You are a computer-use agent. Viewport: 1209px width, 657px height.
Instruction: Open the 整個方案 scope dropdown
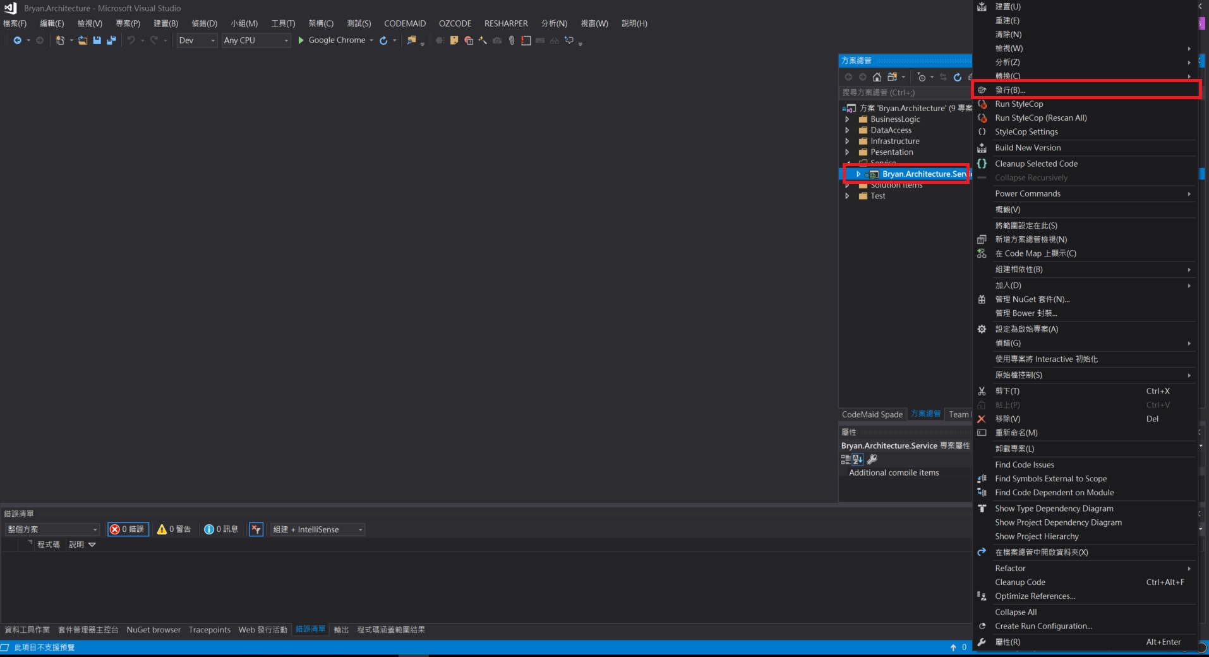point(52,529)
